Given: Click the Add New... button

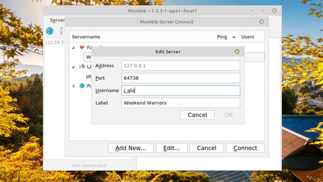Looking at the screenshot, I should 131,148.
